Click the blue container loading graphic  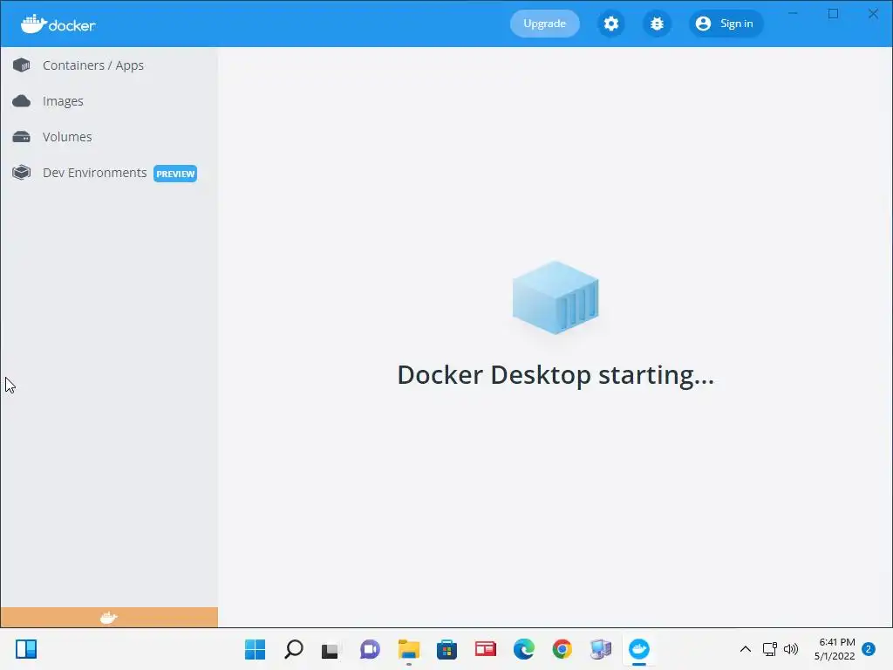pyautogui.click(x=556, y=297)
